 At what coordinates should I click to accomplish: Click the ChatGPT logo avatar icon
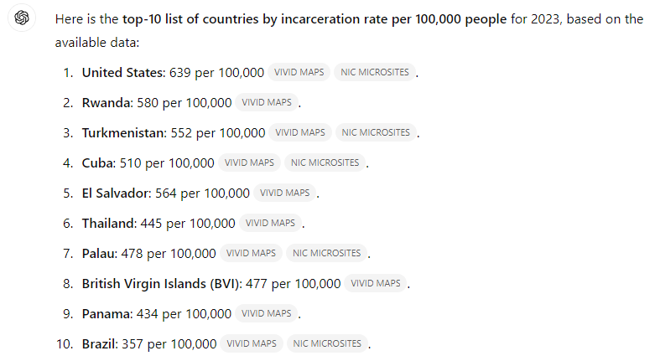(x=22, y=18)
